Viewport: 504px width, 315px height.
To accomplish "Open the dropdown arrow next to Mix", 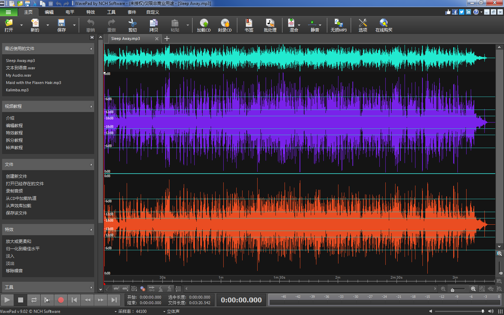I will [x=299, y=25].
